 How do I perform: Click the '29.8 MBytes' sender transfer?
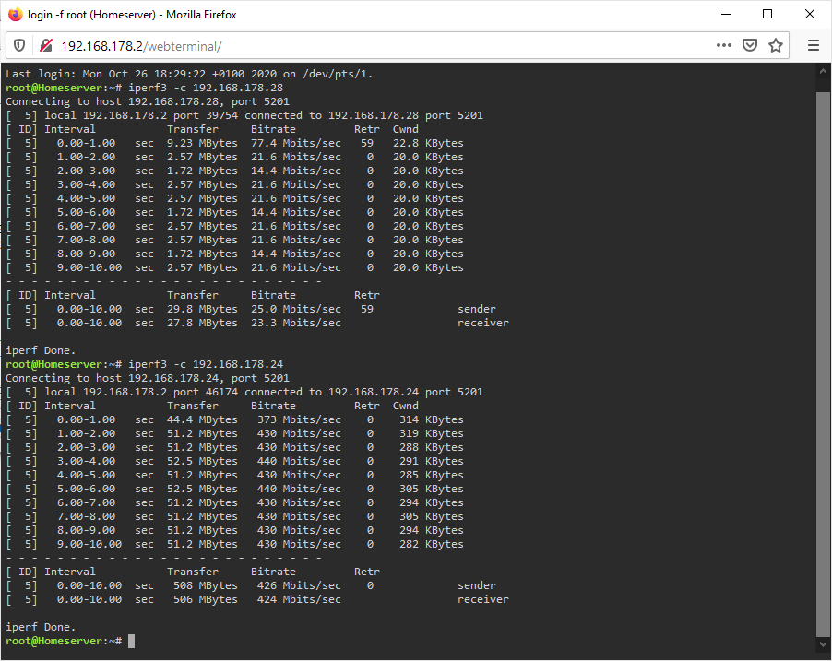click(202, 309)
